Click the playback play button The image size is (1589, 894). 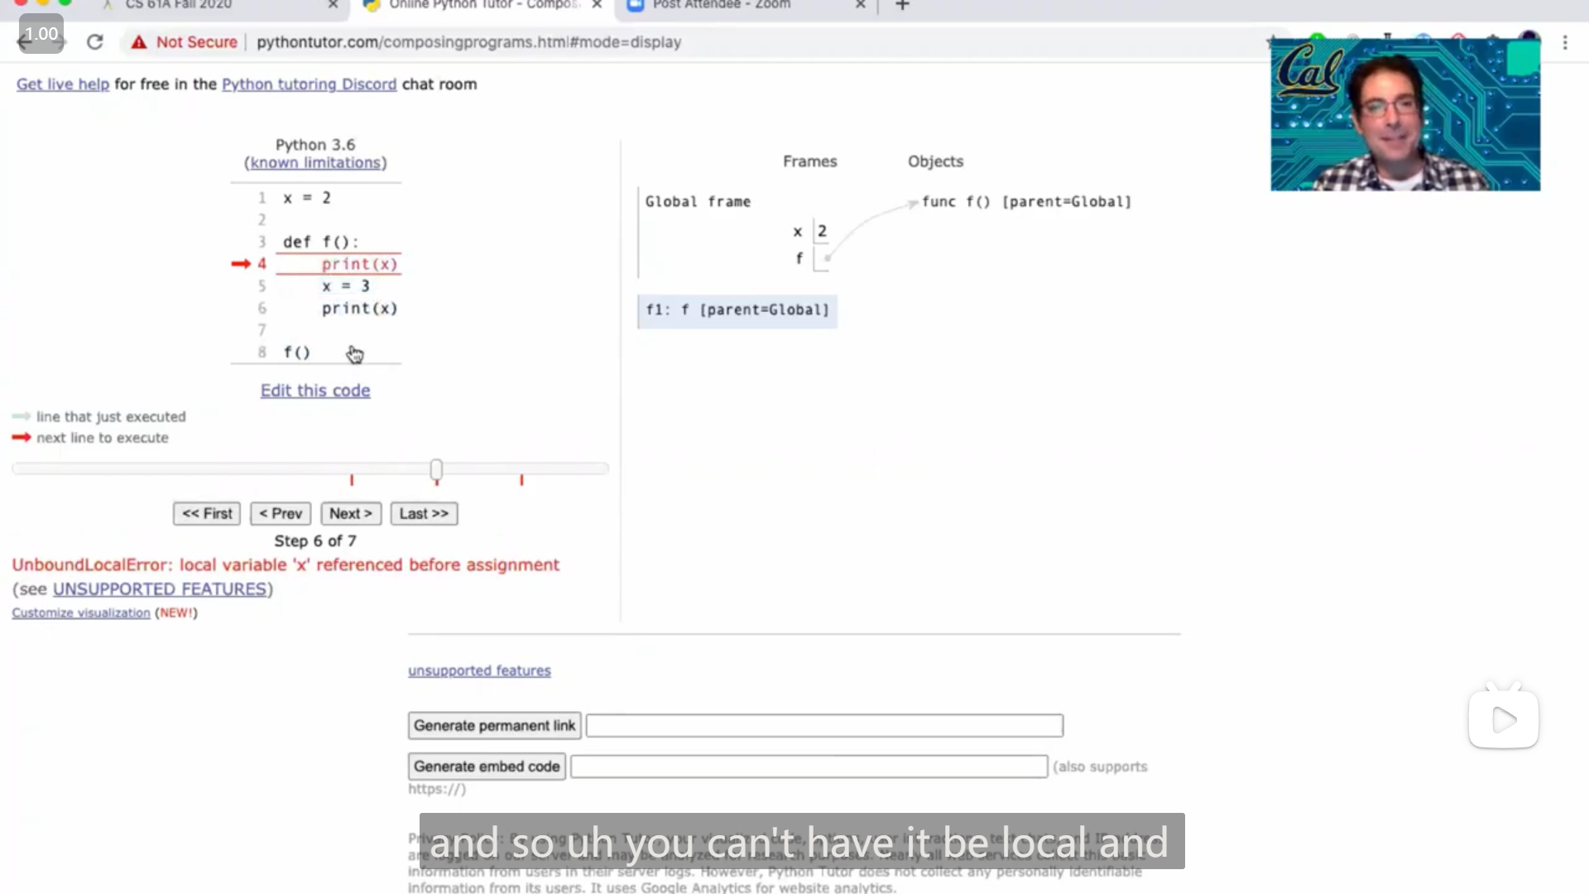(x=1504, y=719)
